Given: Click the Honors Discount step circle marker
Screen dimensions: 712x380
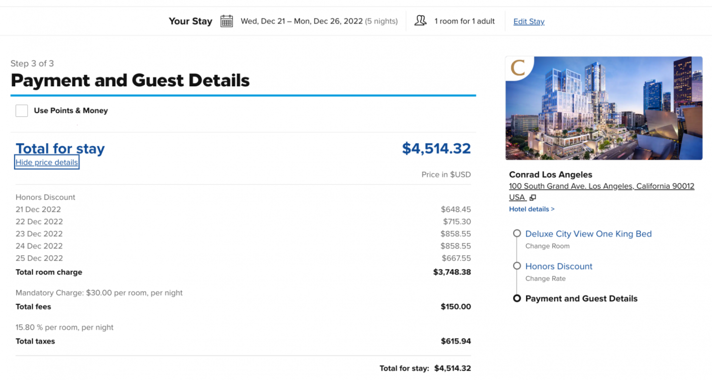Looking at the screenshot, I should click(x=517, y=266).
